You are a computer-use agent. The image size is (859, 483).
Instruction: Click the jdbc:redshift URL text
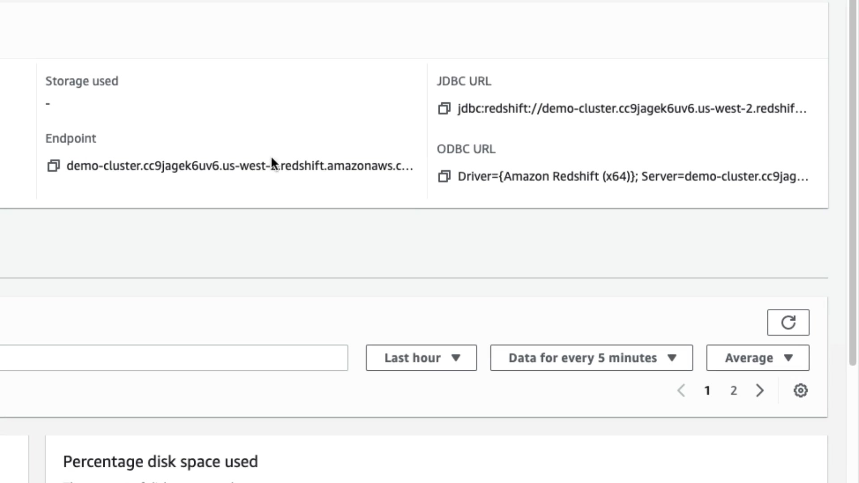pos(632,109)
